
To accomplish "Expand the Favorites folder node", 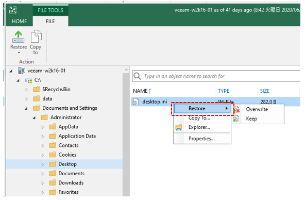I will [x=43, y=192].
